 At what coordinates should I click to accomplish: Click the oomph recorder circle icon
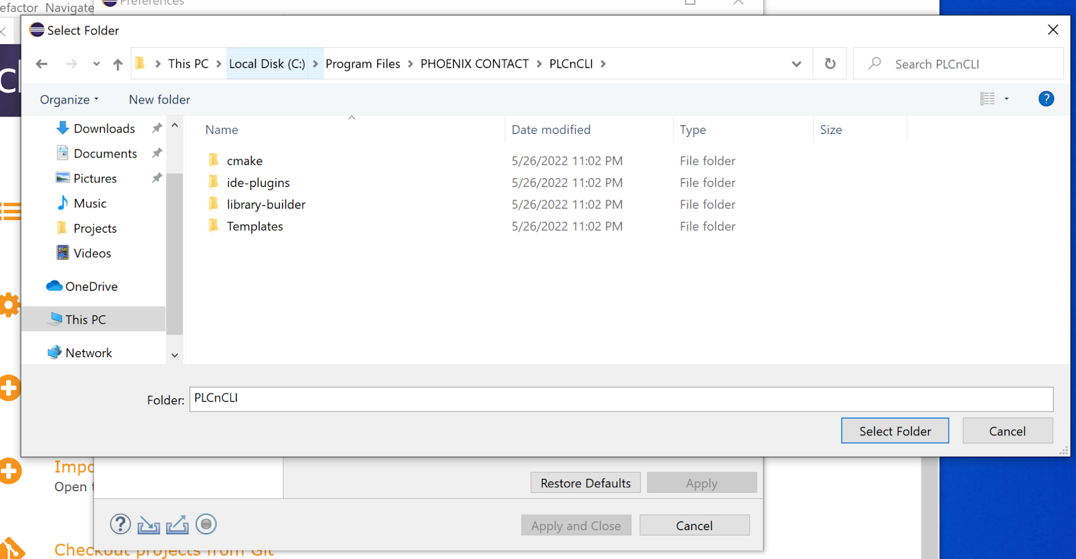tap(206, 523)
